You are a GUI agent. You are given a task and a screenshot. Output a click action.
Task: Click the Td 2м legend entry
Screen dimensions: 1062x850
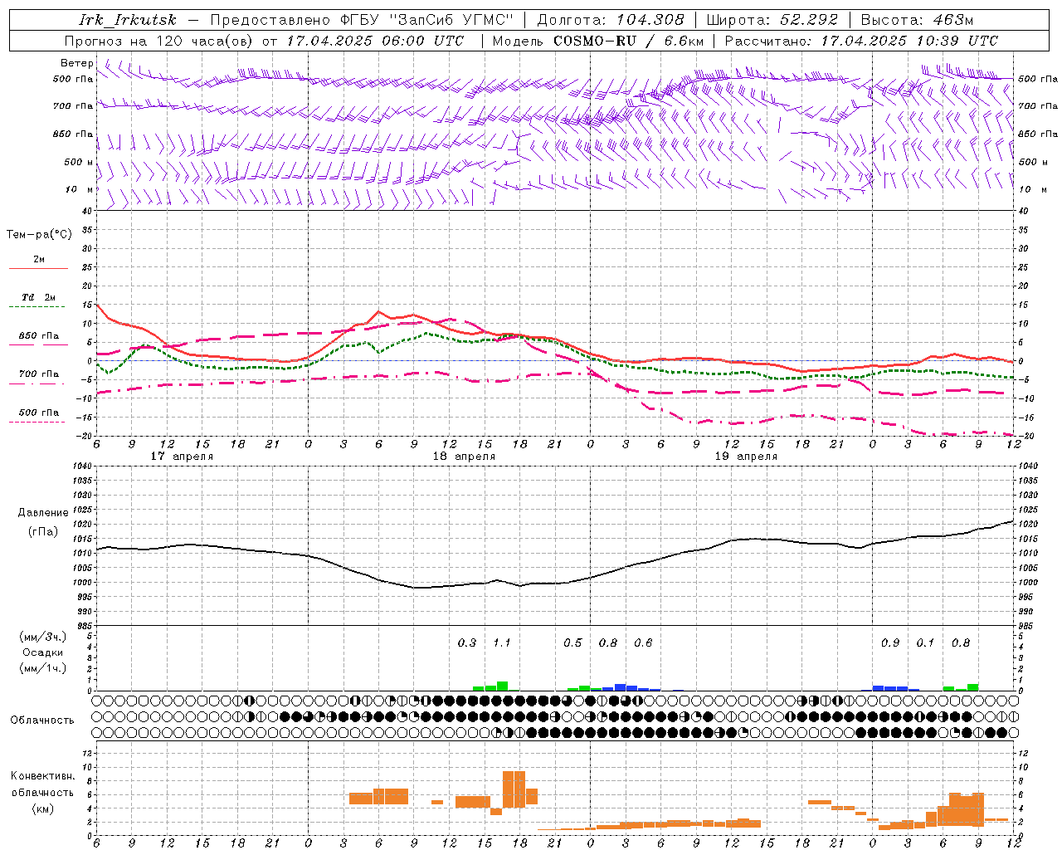pos(38,296)
